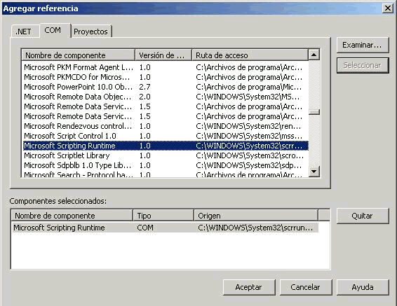This screenshot has height=306, width=397.
Task: Select the COM tab
Action: pyautogui.click(x=55, y=30)
